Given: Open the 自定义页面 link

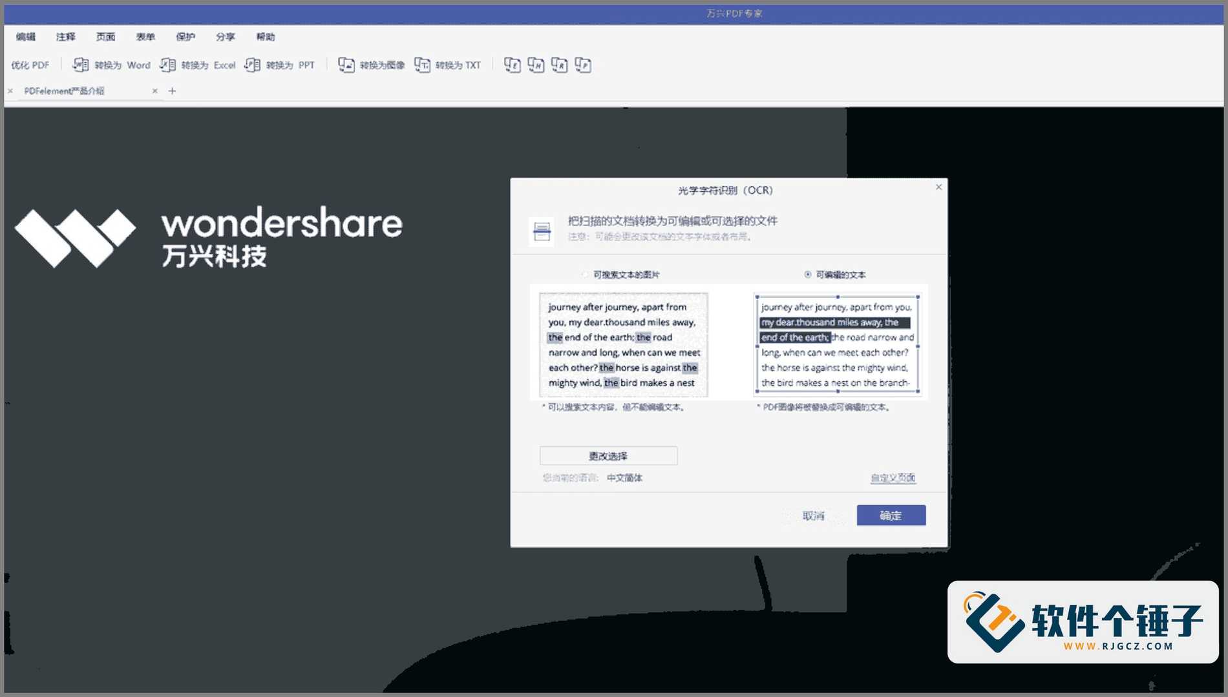Looking at the screenshot, I should [892, 477].
